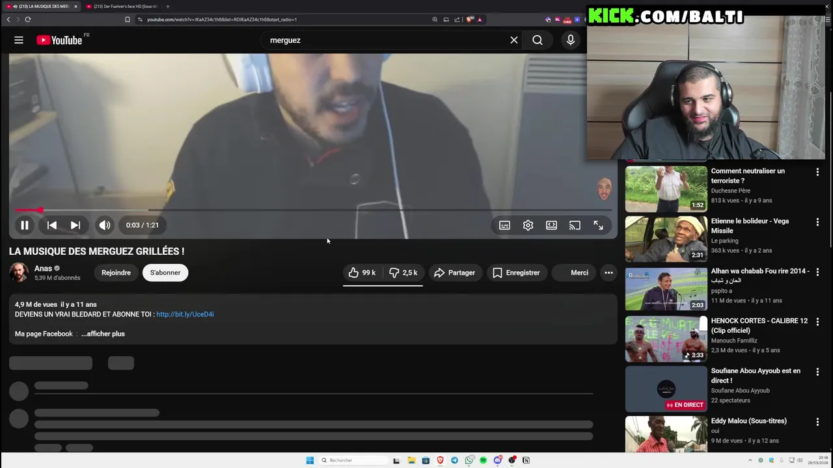Image resolution: width=833 pixels, height=468 pixels.
Task: Skip to the next video
Action: pyautogui.click(x=75, y=226)
